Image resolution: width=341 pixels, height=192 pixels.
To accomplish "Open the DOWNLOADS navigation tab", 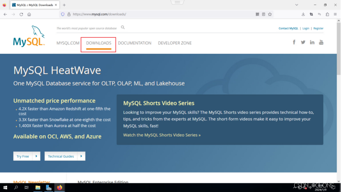I will 99,43.
